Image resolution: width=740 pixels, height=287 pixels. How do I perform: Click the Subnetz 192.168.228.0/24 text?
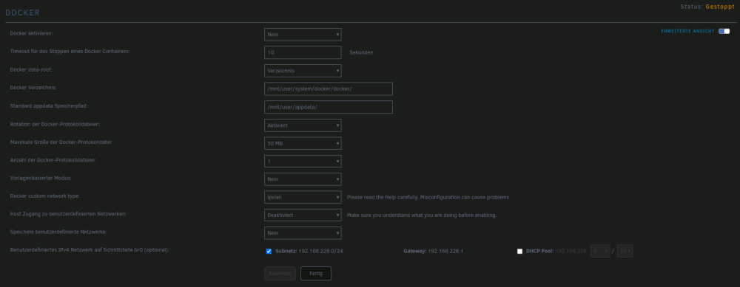click(309, 252)
